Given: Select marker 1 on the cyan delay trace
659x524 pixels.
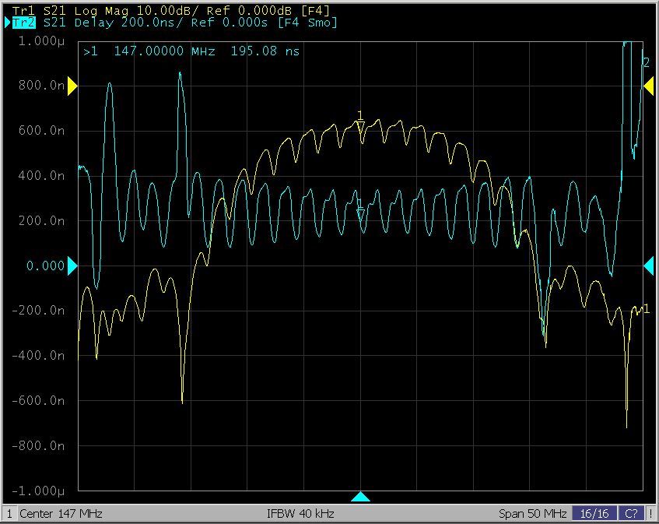Looking at the screenshot, I should [360, 214].
